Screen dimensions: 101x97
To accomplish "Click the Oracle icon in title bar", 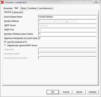I will point(2,2).
